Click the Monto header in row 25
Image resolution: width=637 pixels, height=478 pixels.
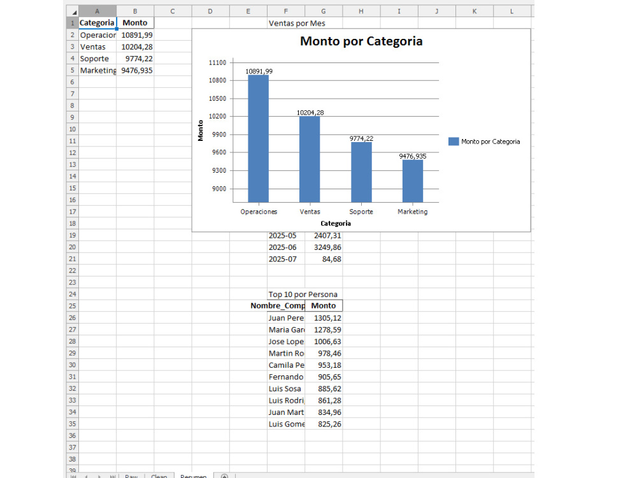pos(324,306)
